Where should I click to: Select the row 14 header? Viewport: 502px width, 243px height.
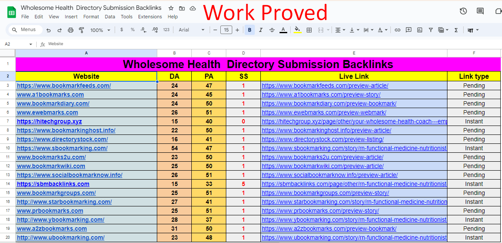(x=8, y=184)
